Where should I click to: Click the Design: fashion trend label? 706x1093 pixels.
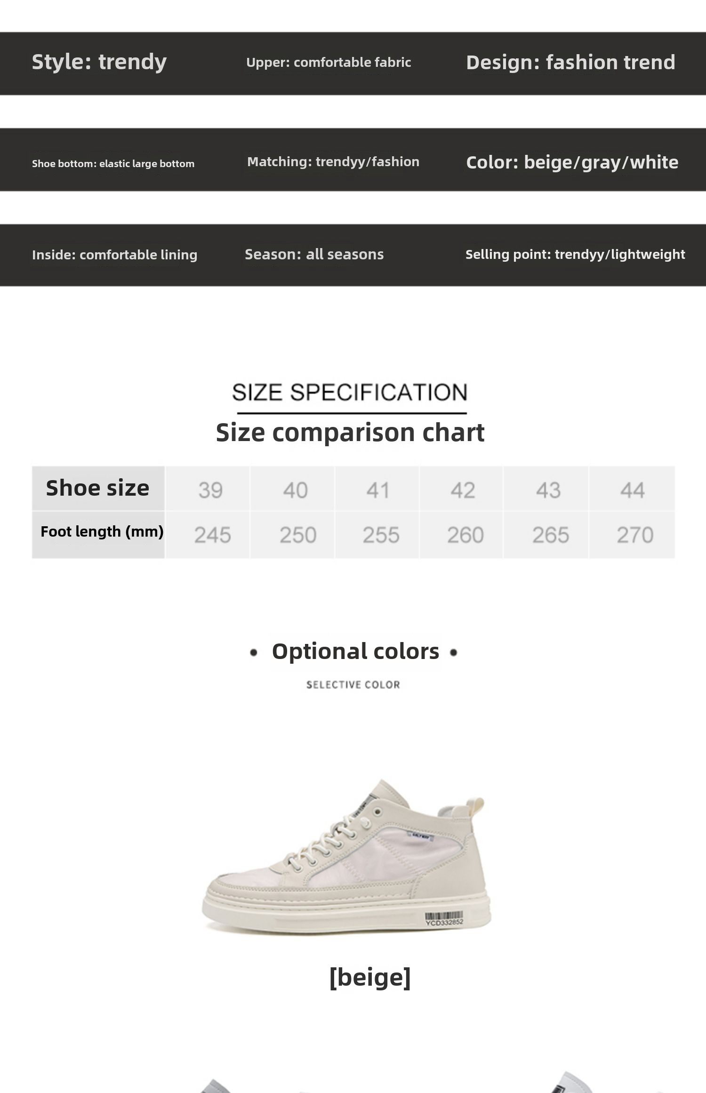[570, 62]
